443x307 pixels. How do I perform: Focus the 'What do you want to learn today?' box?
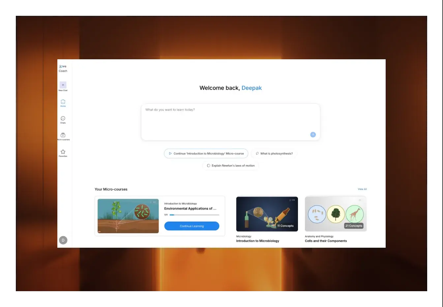click(230, 122)
